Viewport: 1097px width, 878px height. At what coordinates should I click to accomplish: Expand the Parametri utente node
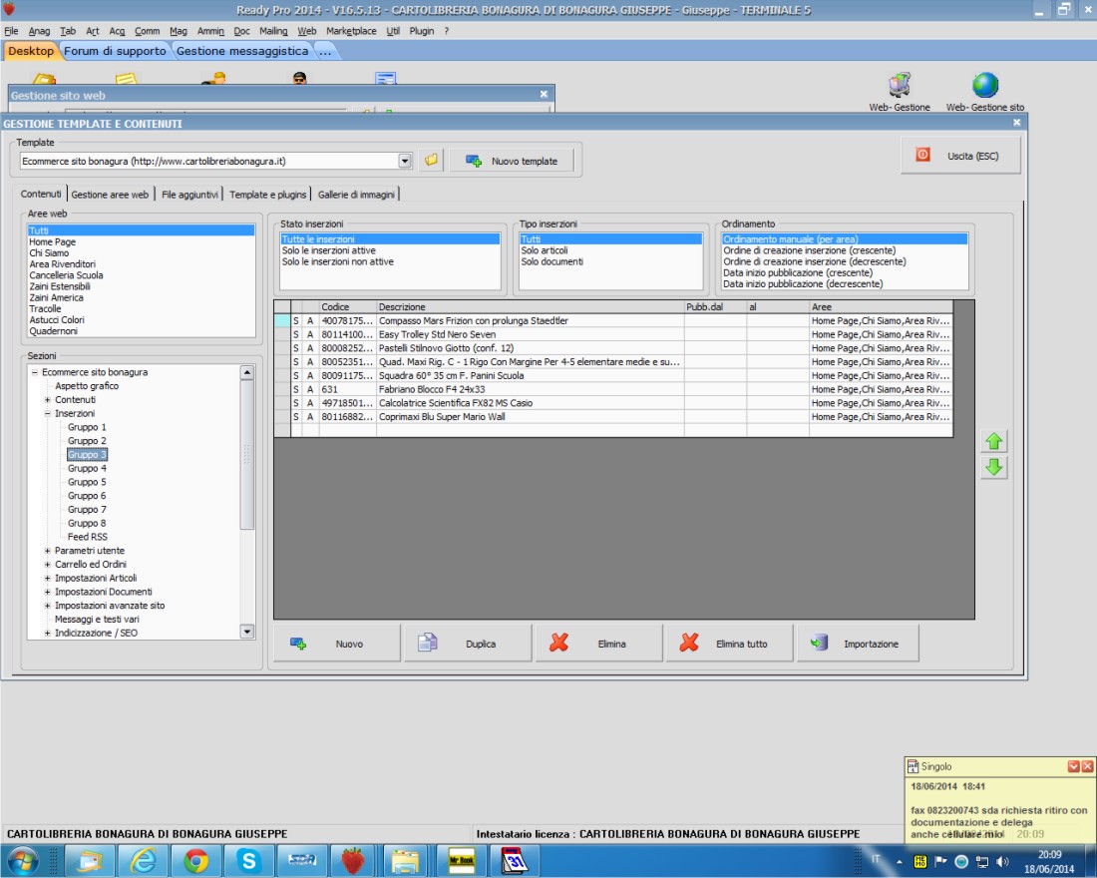click(48, 551)
